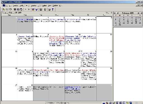Click the blue question mark help icon

pyautogui.click(x=53, y=9)
